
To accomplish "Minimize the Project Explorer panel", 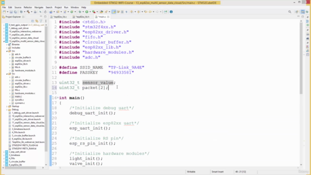I will click(41, 17).
